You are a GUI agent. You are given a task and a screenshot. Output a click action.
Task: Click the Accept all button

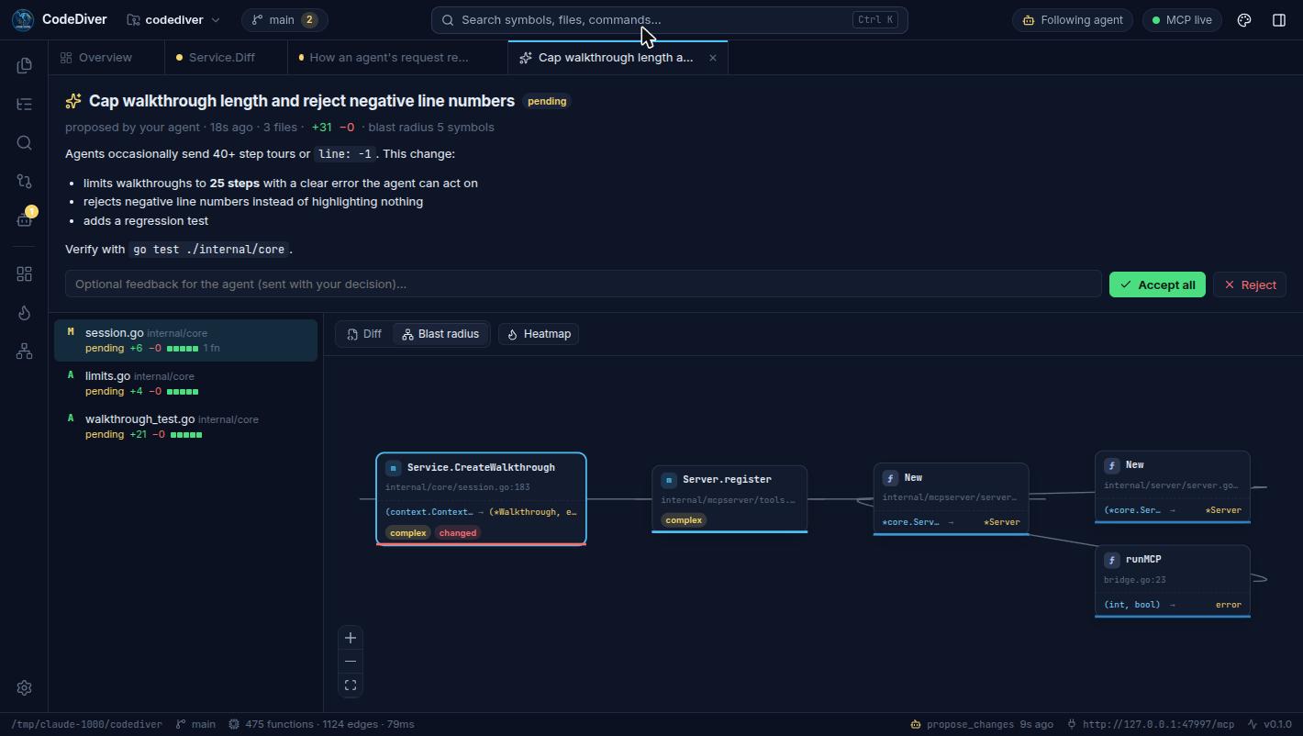(x=1157, y=284)
